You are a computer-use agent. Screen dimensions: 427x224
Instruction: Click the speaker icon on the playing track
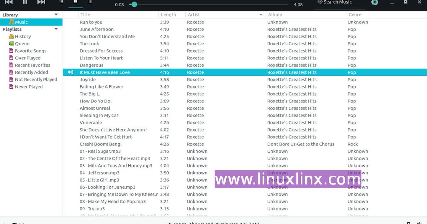click(x=70, y=72)
